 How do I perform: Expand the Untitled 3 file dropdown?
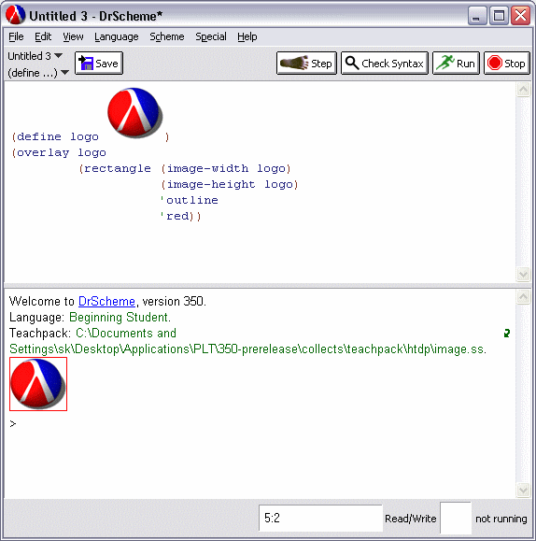[35, 55]
